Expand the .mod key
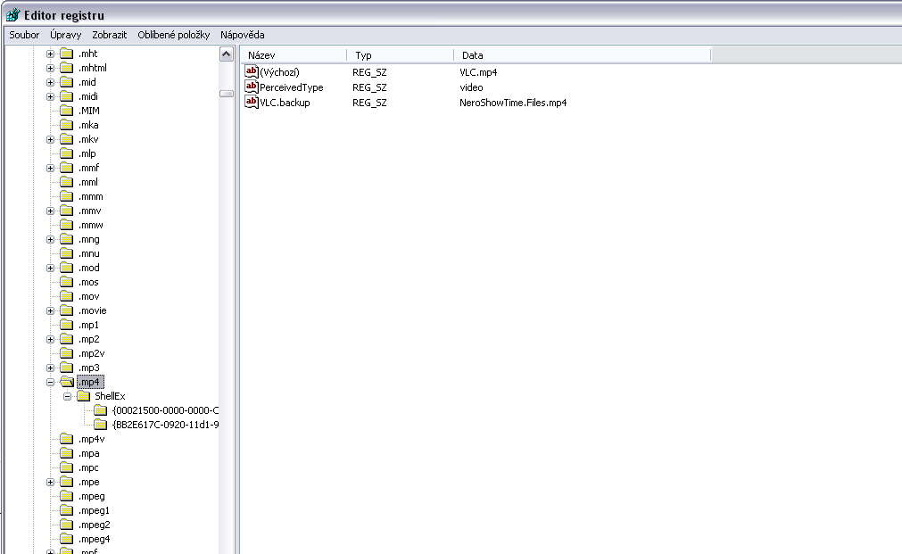This screenshot has width=902, height=554. 51,269
